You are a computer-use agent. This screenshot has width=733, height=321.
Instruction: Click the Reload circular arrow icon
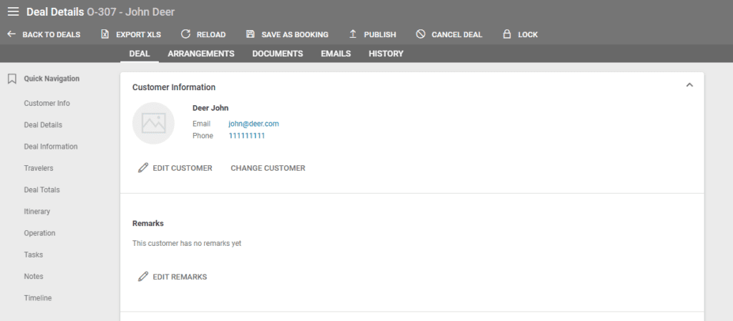(185, 34)
